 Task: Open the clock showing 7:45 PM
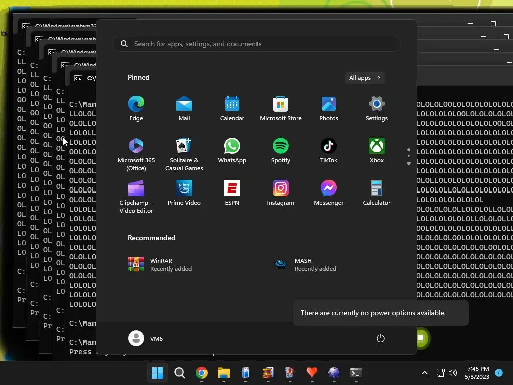[x=477, y=373]
